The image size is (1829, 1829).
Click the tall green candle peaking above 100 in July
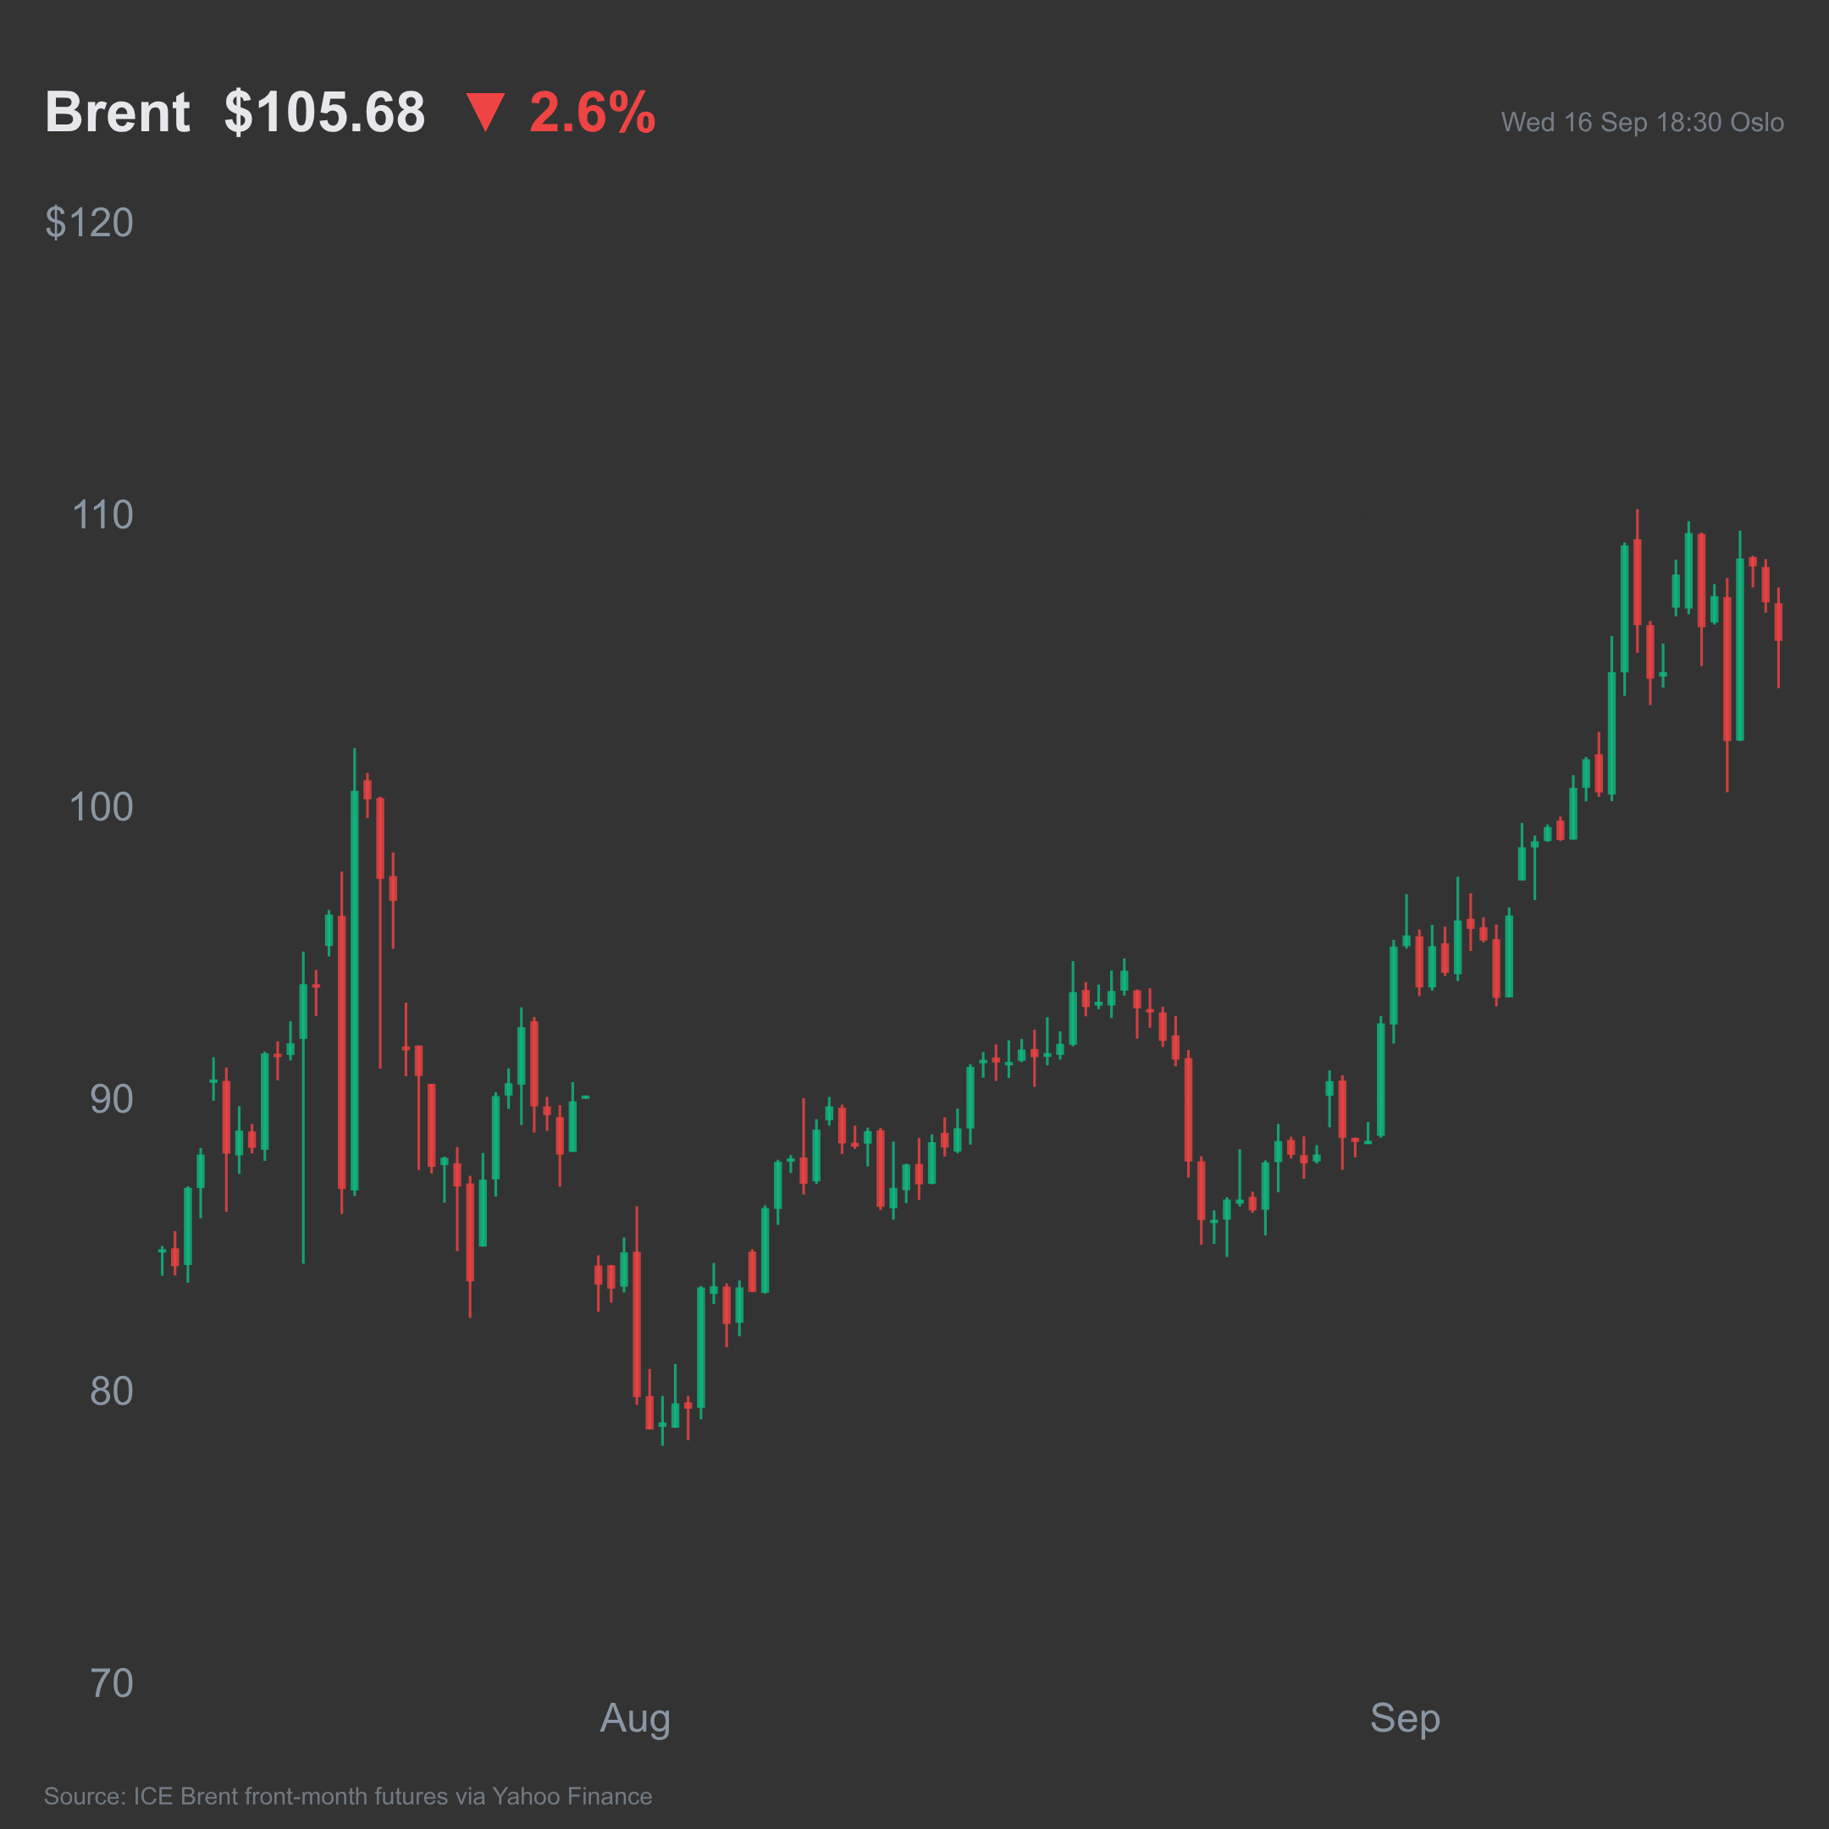355,972
